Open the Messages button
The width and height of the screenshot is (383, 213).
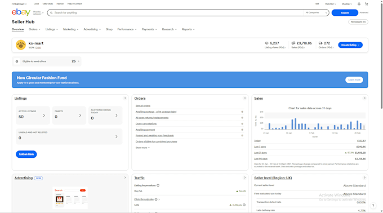(x=358, y=22)
